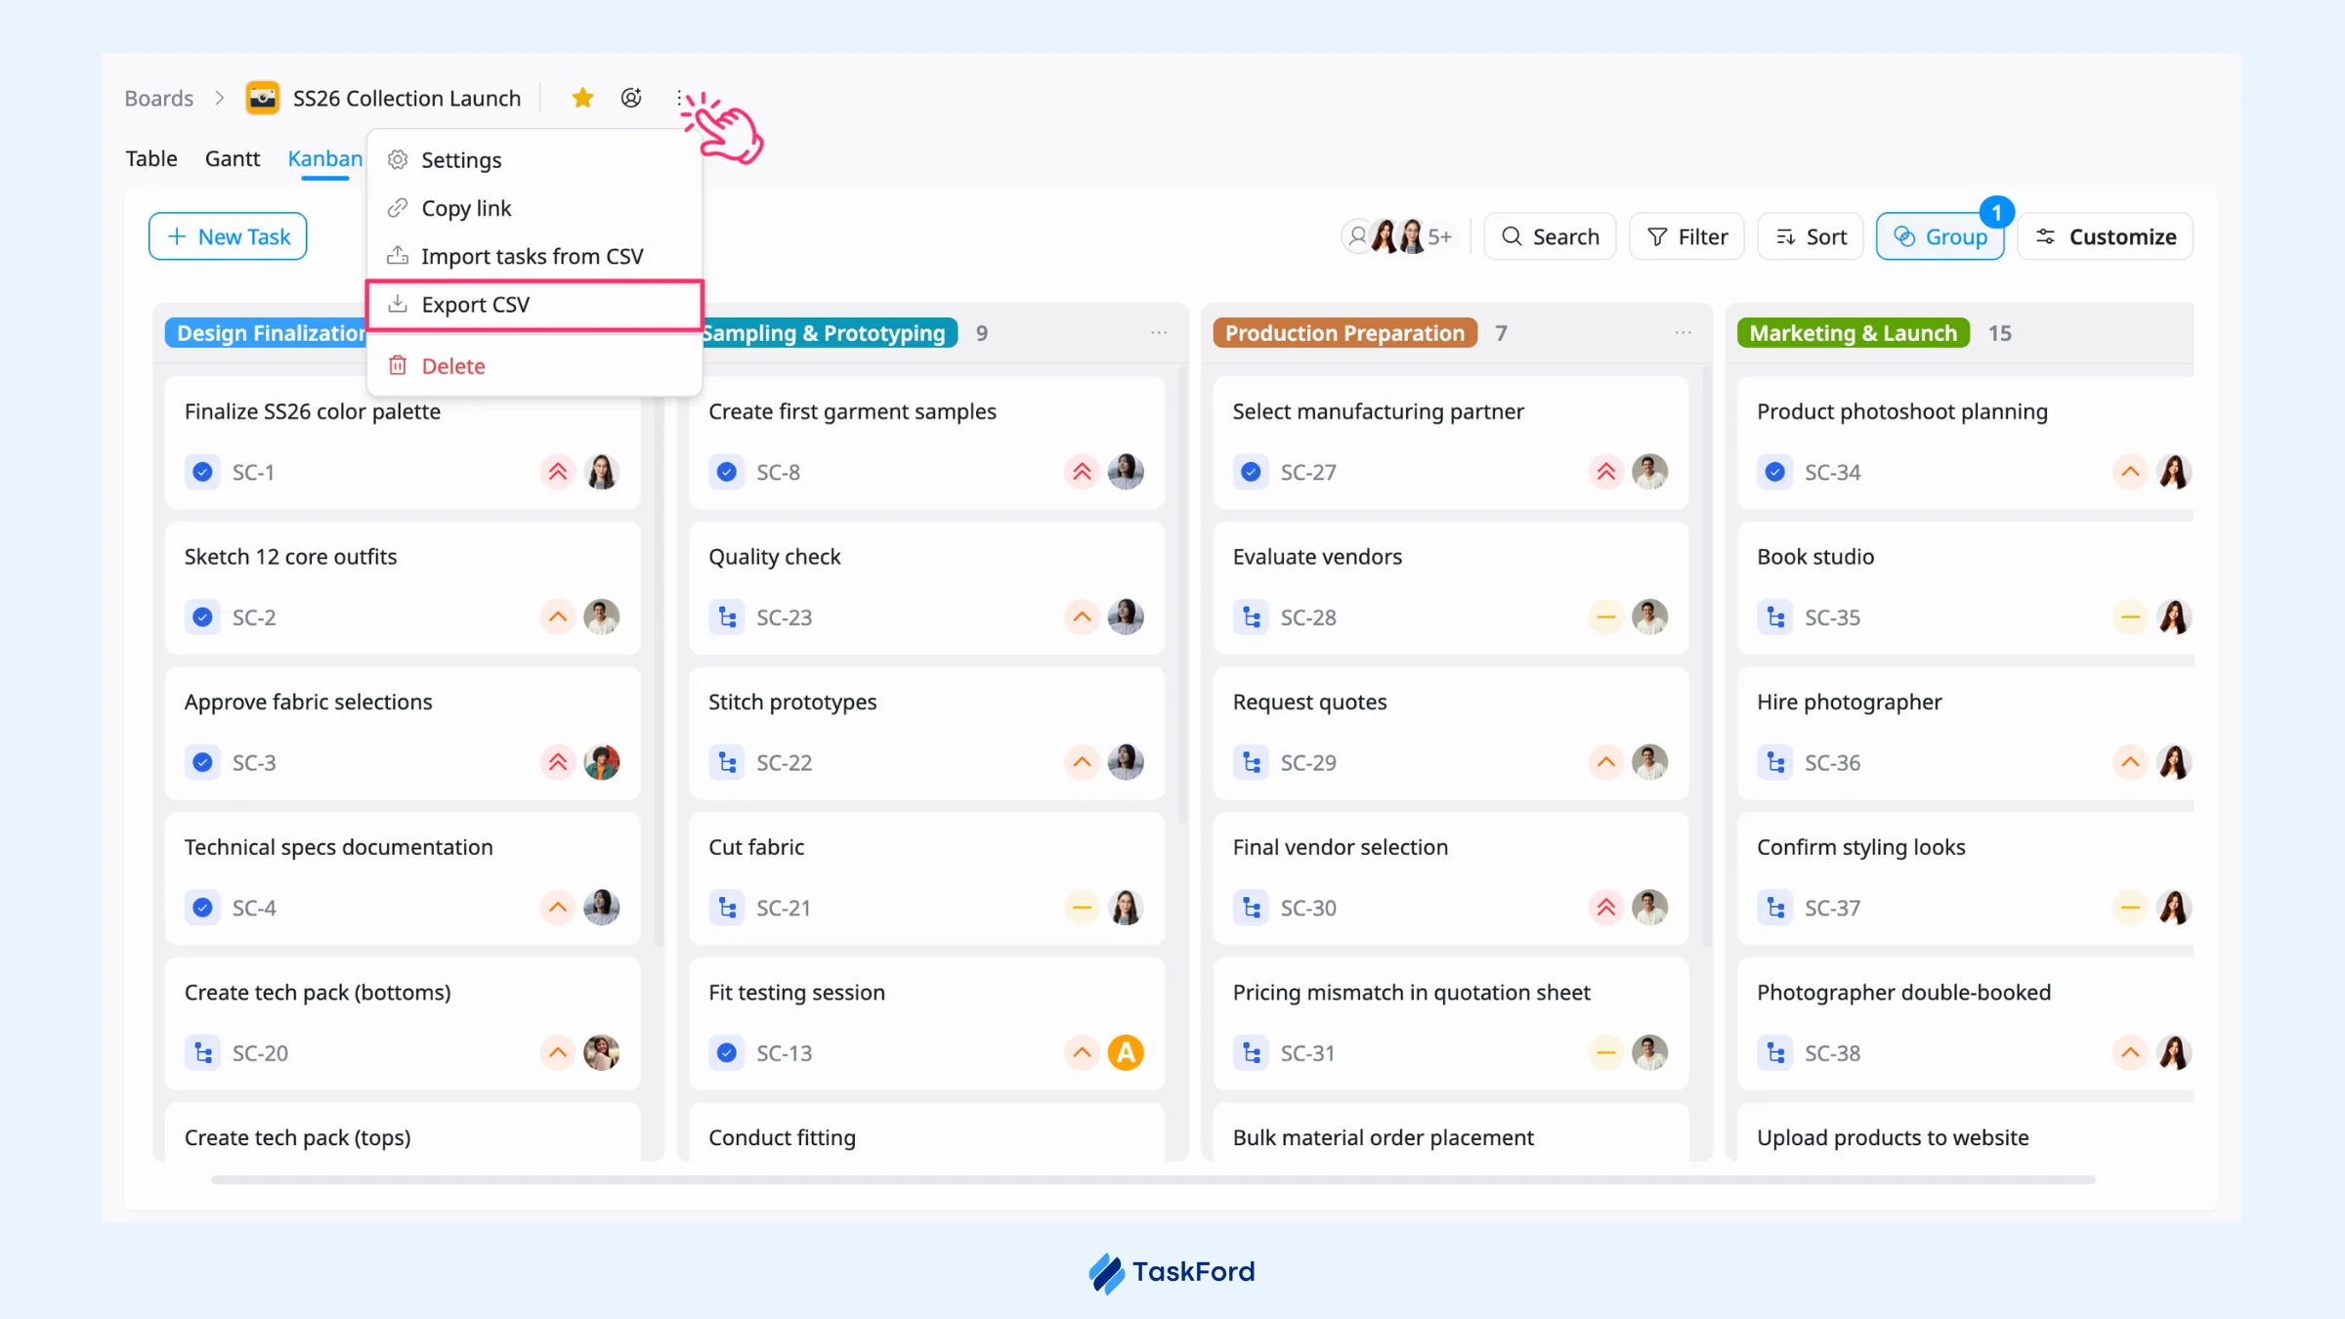Click the New Task button
Image resolution: width=2345 pixels, height=1319 pixels.
[x=228, y=236]
